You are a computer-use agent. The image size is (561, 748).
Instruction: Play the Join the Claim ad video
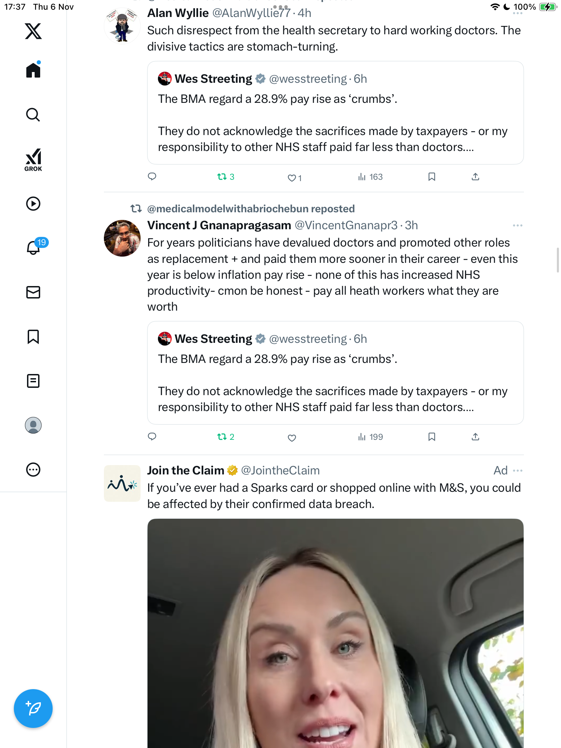click(x=335, y=634)
